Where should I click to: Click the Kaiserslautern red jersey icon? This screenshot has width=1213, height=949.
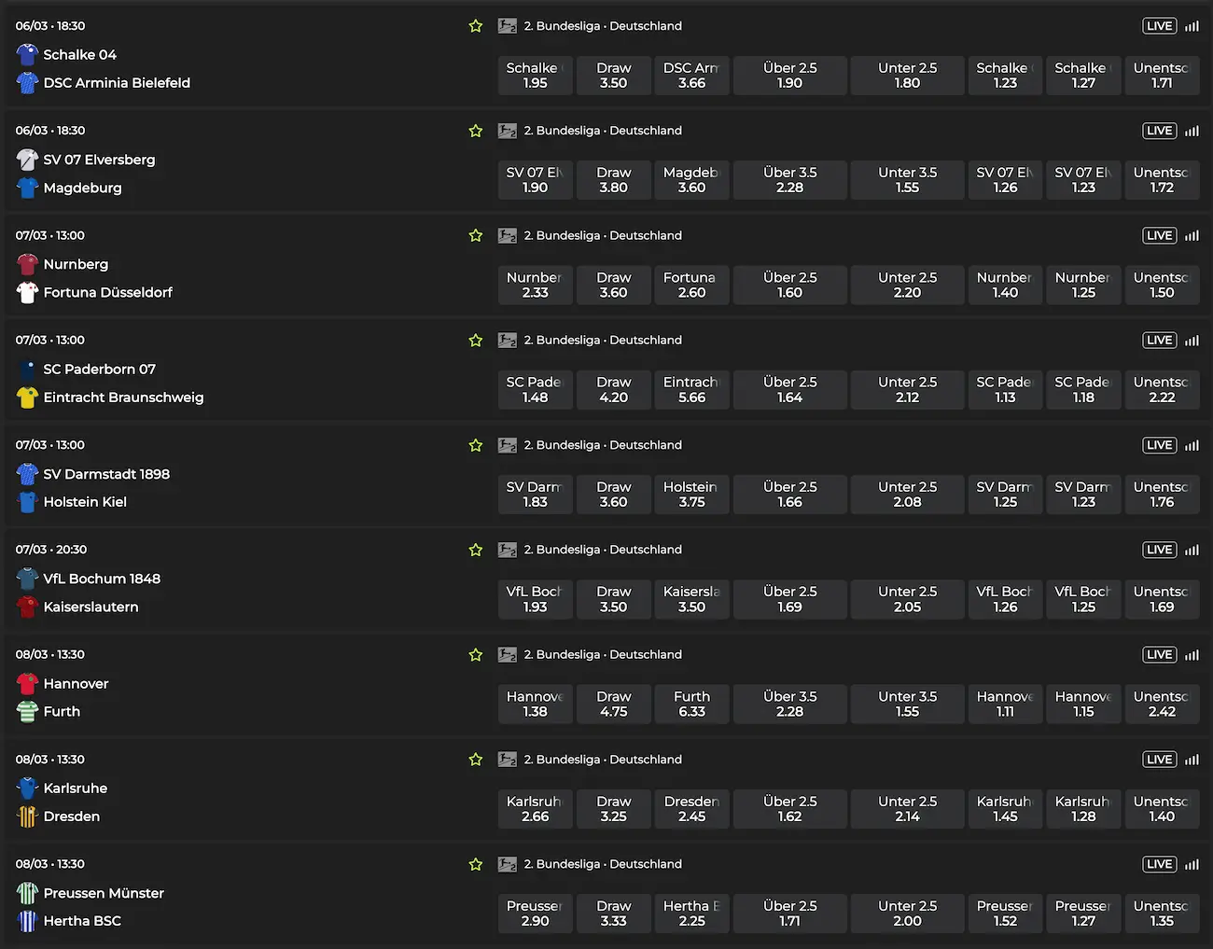[27, 607]
